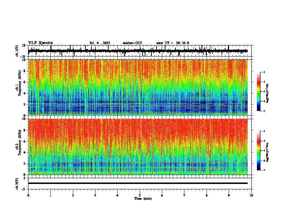Click the "ch.1(V)" y-axis label
The width and height of the screenshot is (283, 219).
pos(17,51)
